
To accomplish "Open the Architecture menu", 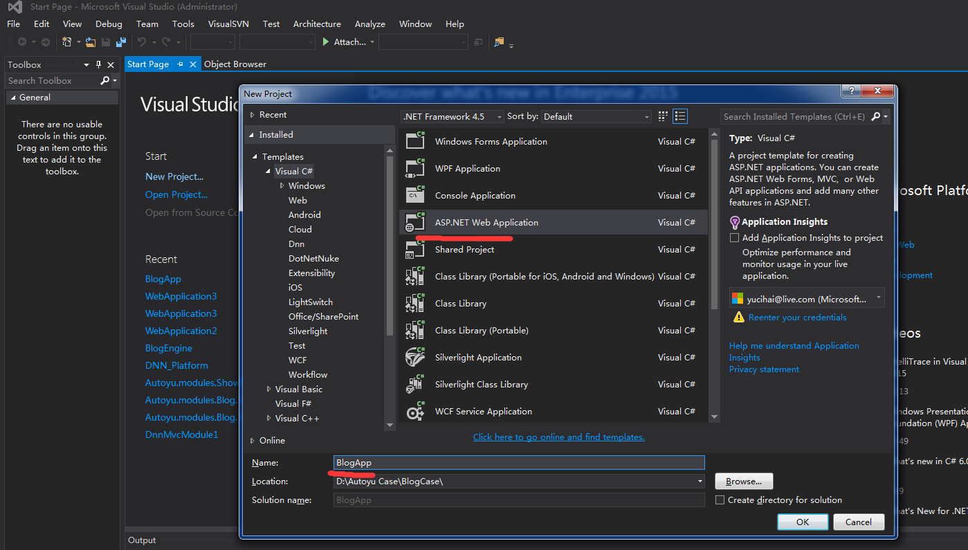I will pos(317,24).
